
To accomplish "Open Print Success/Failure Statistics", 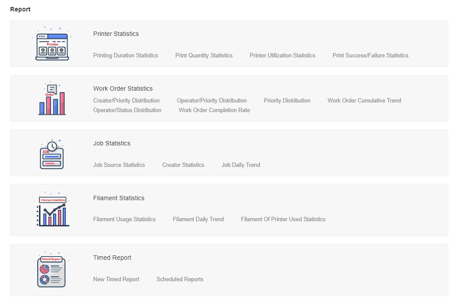I will [x=370, y=56].
